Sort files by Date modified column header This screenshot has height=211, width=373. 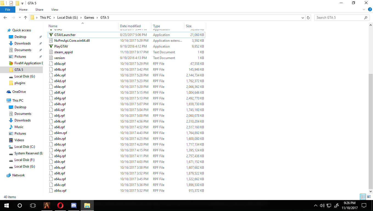(135, 26)
